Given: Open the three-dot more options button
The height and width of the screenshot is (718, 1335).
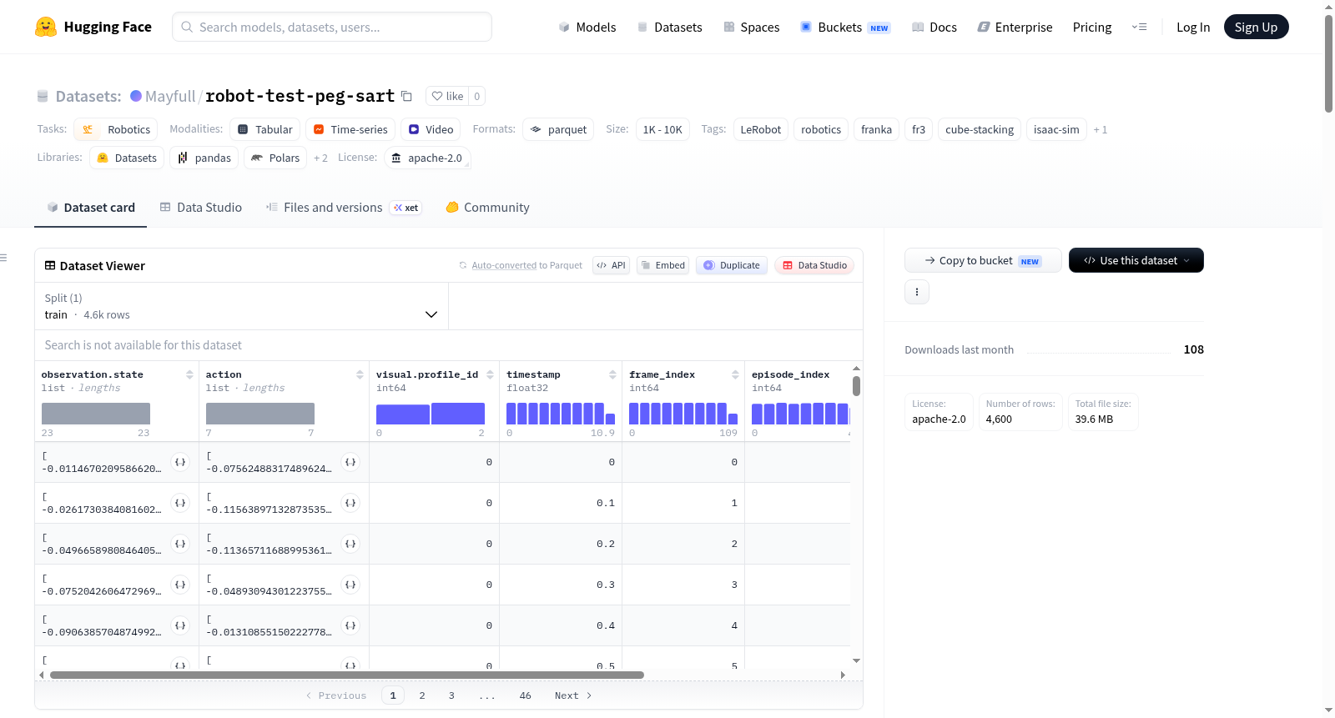Looking at the screenshot, I should (917, 292).
